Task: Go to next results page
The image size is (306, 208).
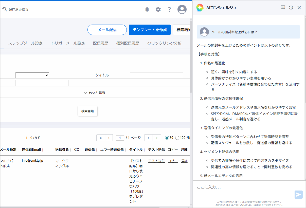Action: pyautogui.click(x=148, y=138)
